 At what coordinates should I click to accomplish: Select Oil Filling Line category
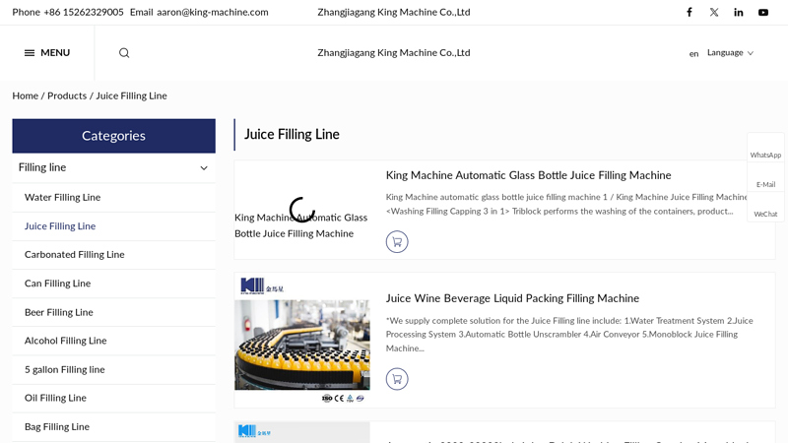[x=113, y=398]
